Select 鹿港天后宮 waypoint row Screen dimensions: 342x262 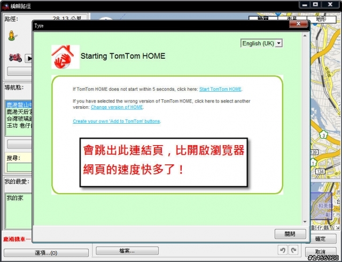[x=19, y=112]
